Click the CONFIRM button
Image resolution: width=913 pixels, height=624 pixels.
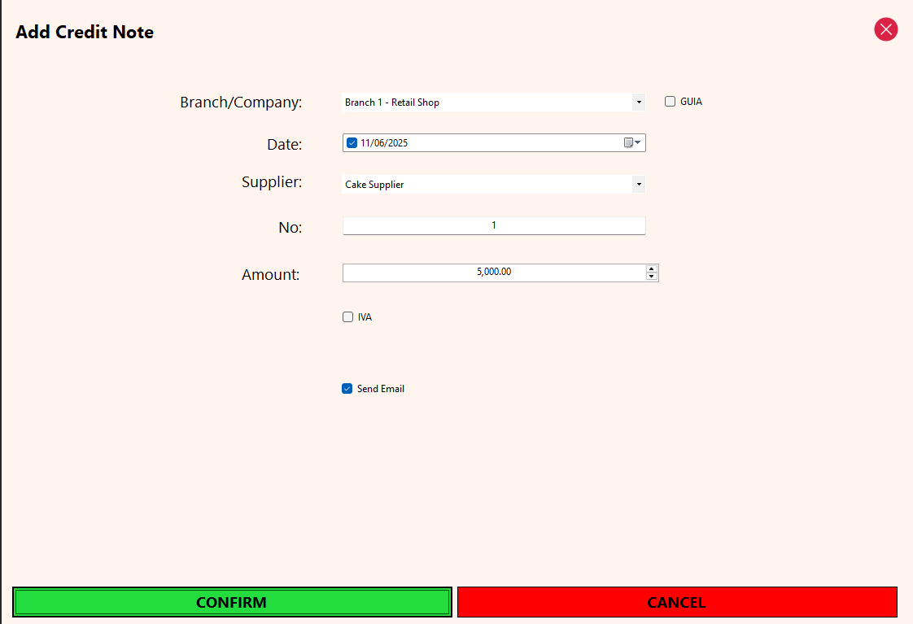tap(232, 602)
